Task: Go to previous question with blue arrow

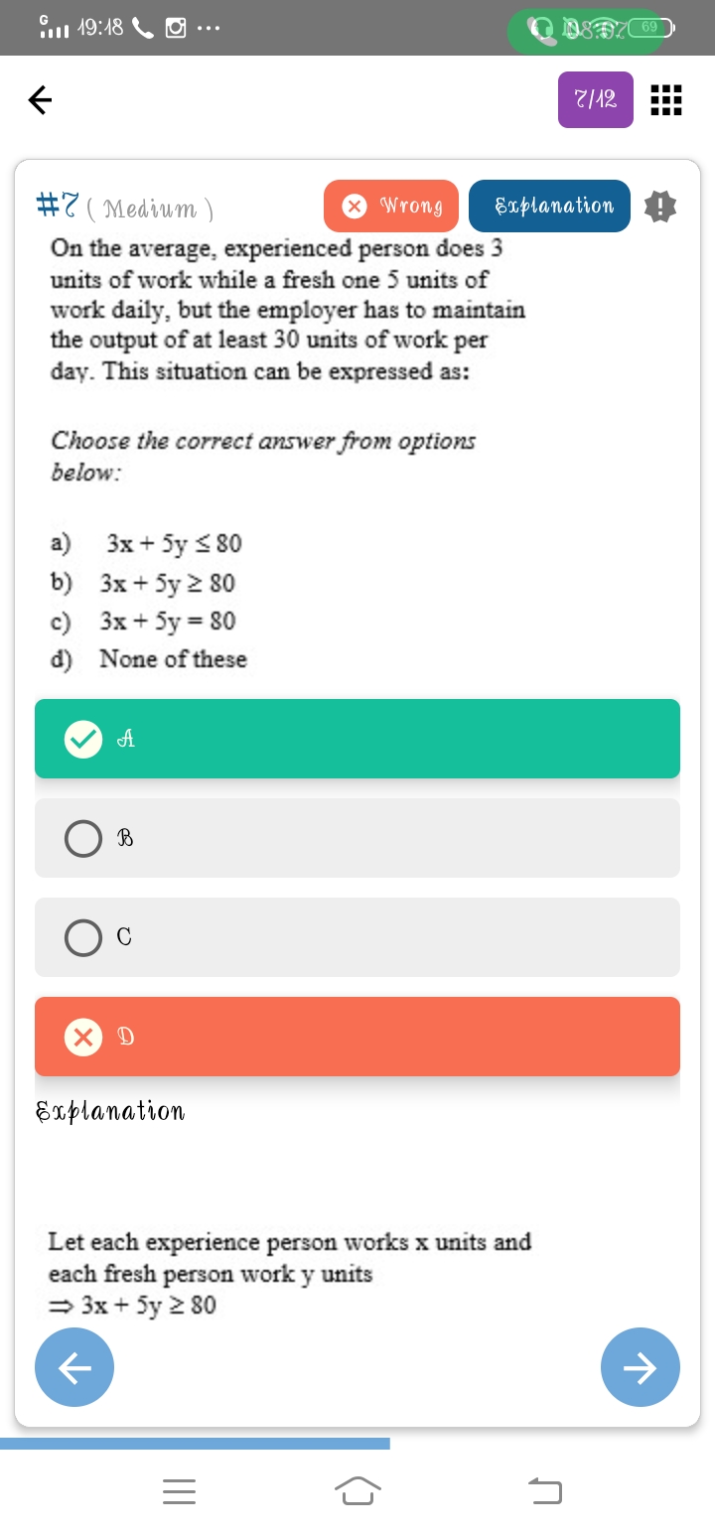Action: [x=74, y=1367]
